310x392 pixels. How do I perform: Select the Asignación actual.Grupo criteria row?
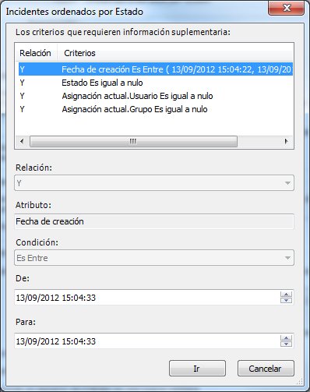pyautogui.click(x=156, y=109)
